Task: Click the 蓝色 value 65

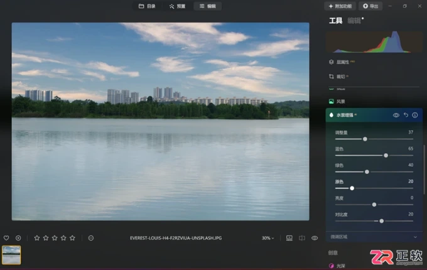Action: 411,149
